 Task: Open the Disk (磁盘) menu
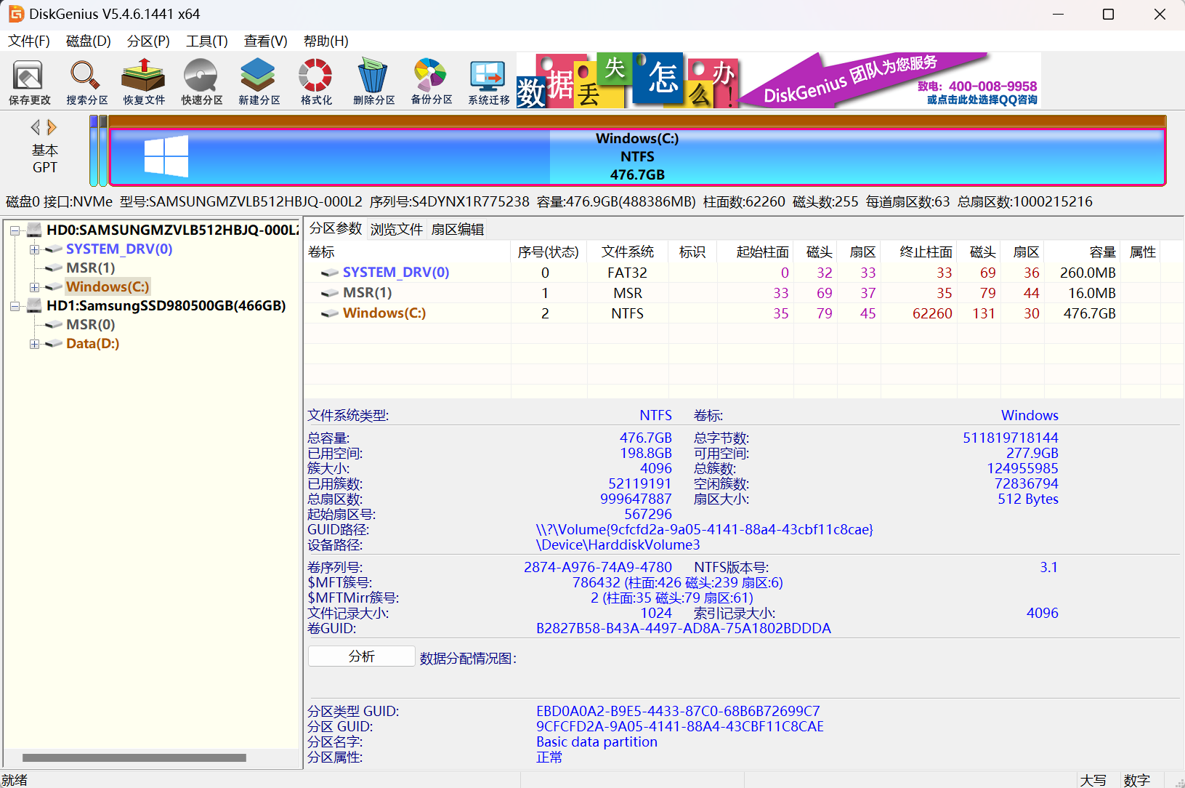[89, 41]
